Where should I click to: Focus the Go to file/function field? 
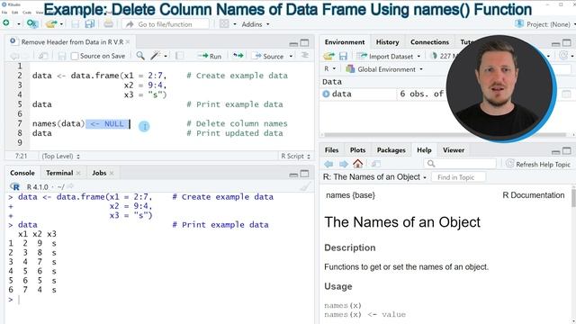(166, 24)
